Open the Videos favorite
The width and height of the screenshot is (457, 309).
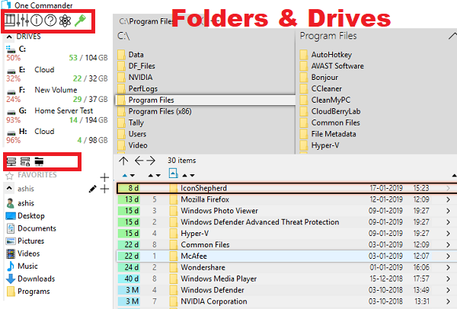click(x=23, y=253)
